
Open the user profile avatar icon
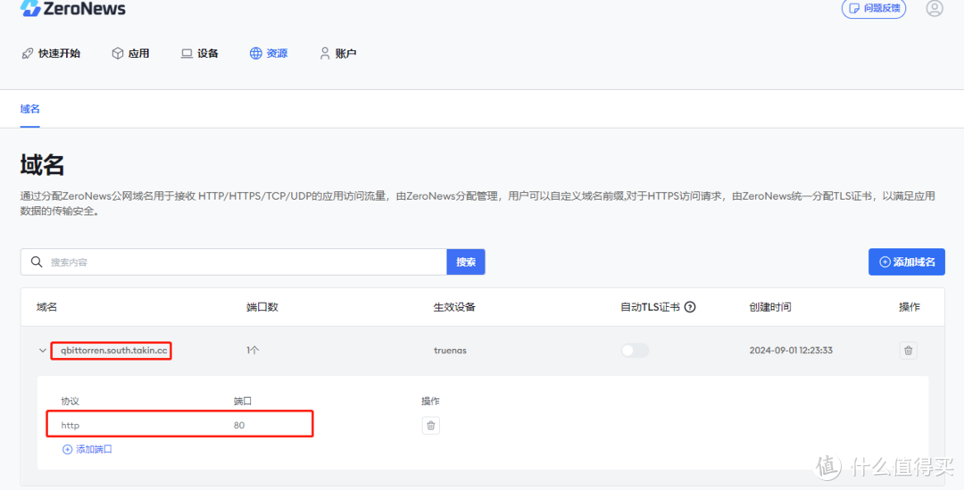935,8
